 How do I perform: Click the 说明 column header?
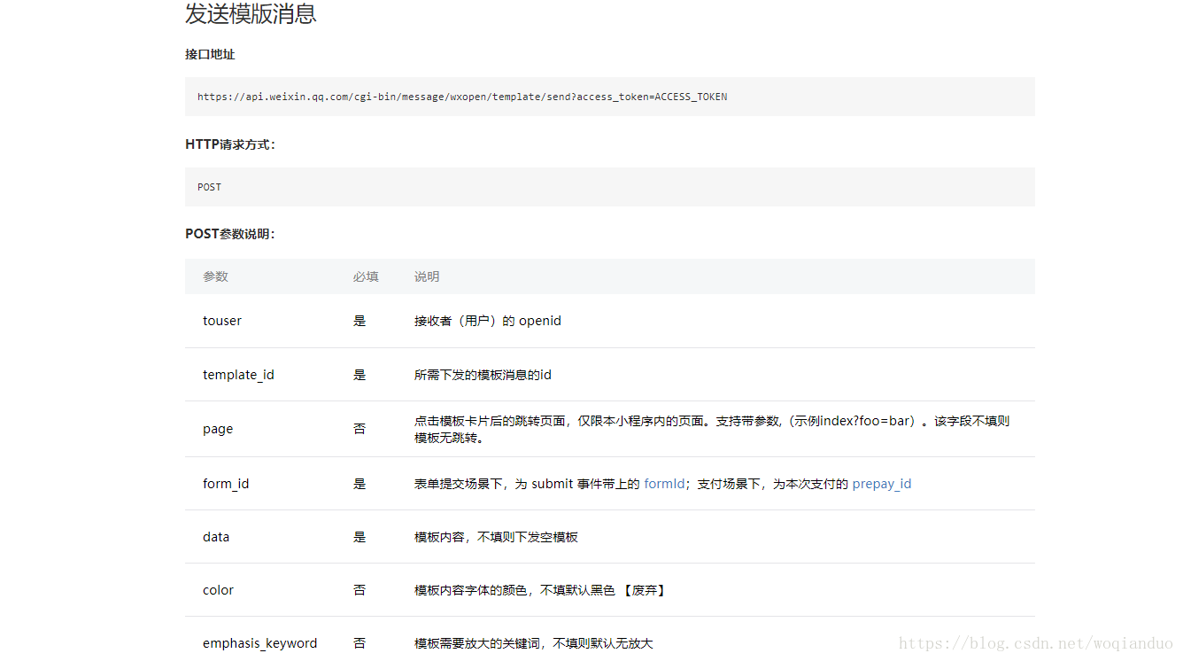(x=427, y=276)
